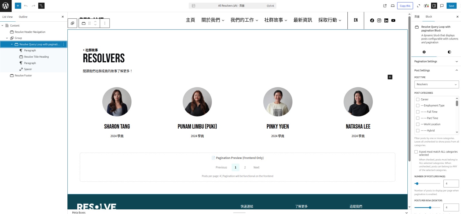Screen dimensions: 461x214
Task: Adjust Posts Per Row desktop slider
Action: point(427,207)
